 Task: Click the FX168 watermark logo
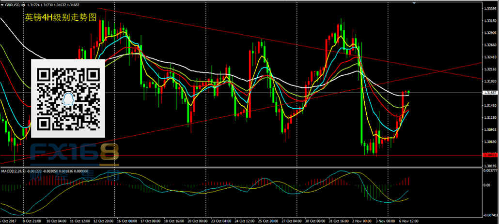click(75, 154)
